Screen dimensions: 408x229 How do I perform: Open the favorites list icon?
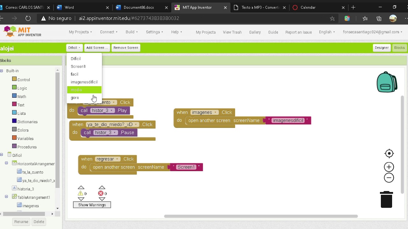click(365, 18)
